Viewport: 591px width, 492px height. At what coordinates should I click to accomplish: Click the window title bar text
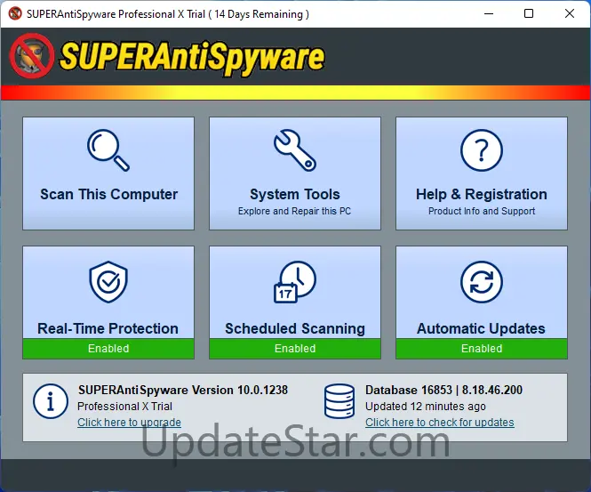point(168,14)
